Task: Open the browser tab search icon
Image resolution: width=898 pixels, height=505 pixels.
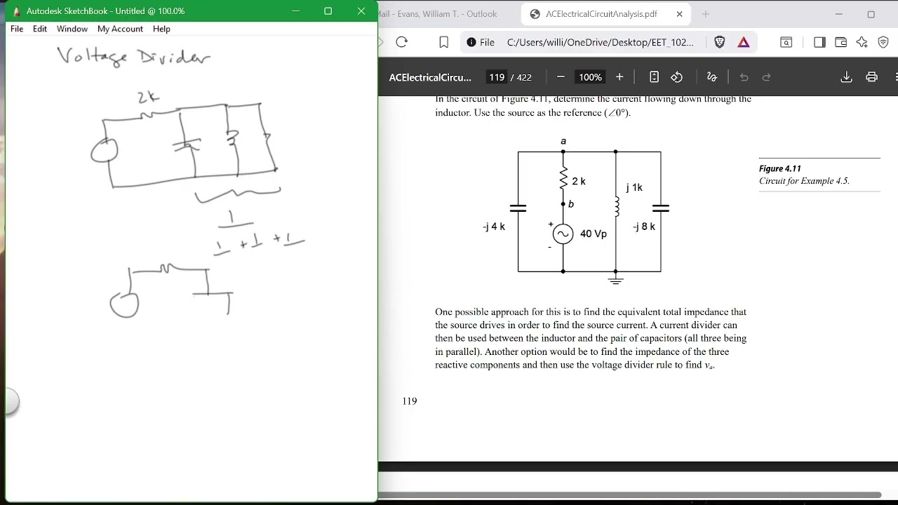Action: click(x=786, y=42)
